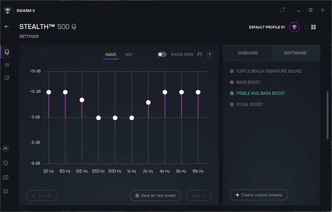Go back using the arrow icon

tap(7, 26)
